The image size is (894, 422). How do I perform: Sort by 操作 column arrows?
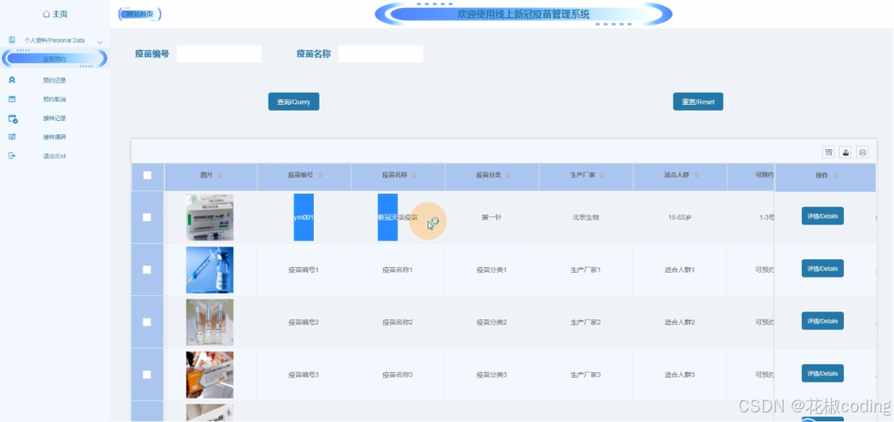point(835,176)
